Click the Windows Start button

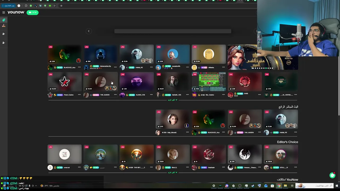(x=337, y=186)
